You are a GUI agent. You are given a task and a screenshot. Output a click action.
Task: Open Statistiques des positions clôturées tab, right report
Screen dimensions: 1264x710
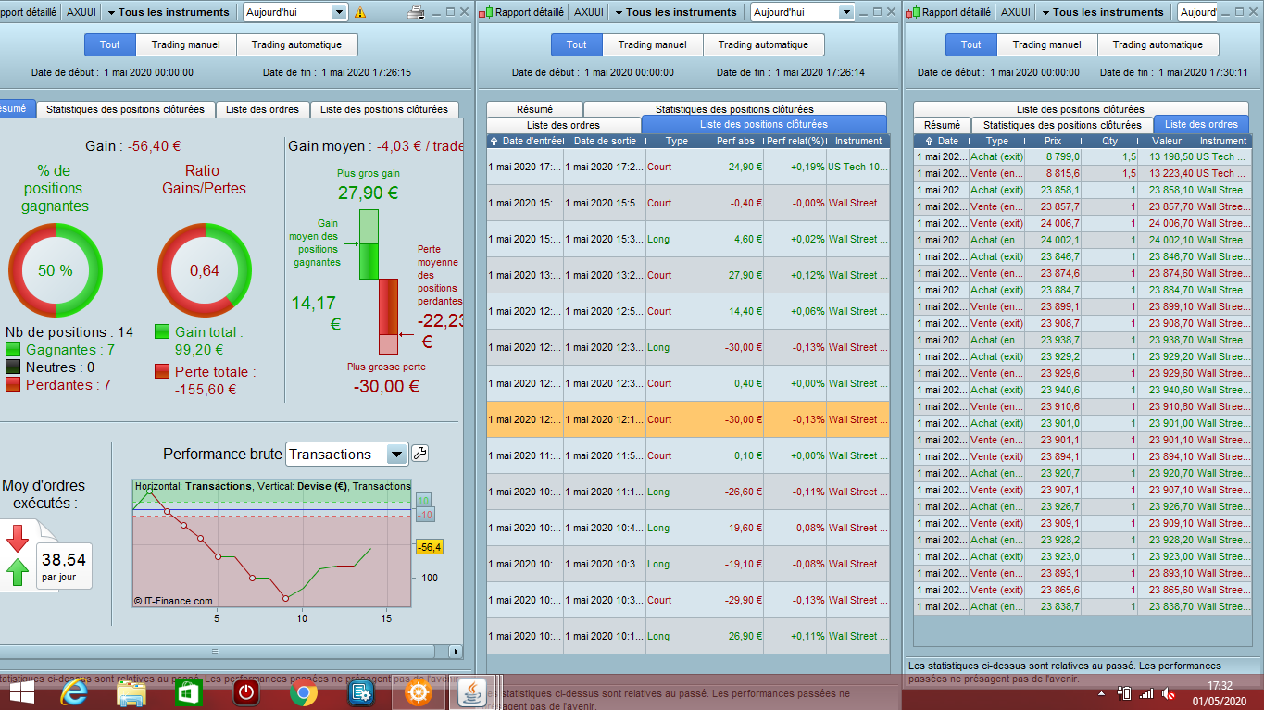[1061, 125]
